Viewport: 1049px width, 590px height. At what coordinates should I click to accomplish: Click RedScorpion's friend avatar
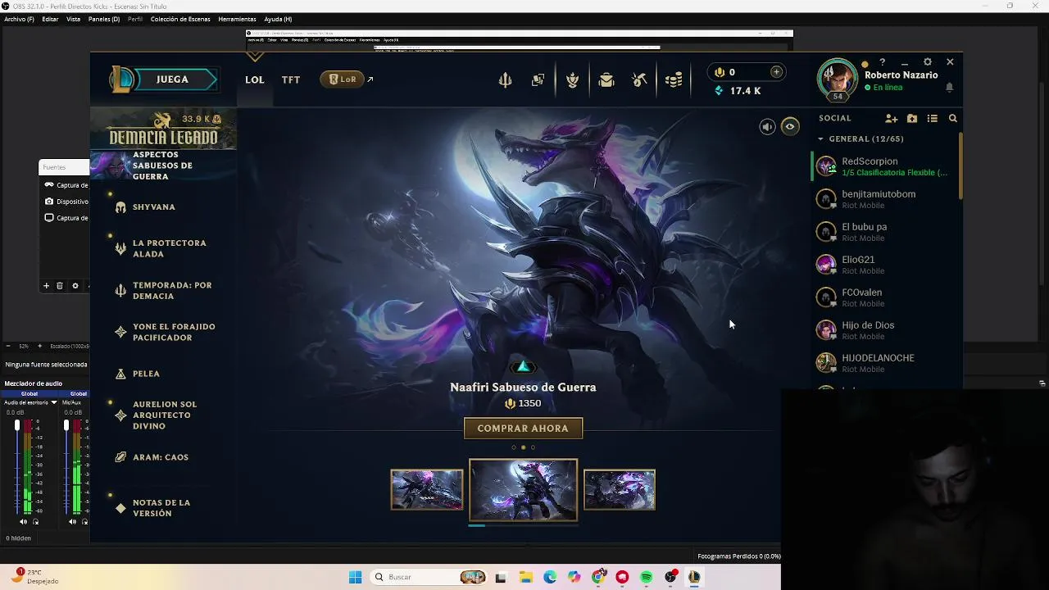tap(826, 166)
